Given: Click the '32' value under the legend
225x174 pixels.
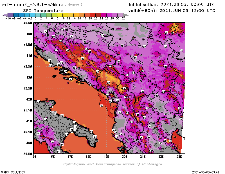Looking at the screenshot, I should [x=123, y=18].
